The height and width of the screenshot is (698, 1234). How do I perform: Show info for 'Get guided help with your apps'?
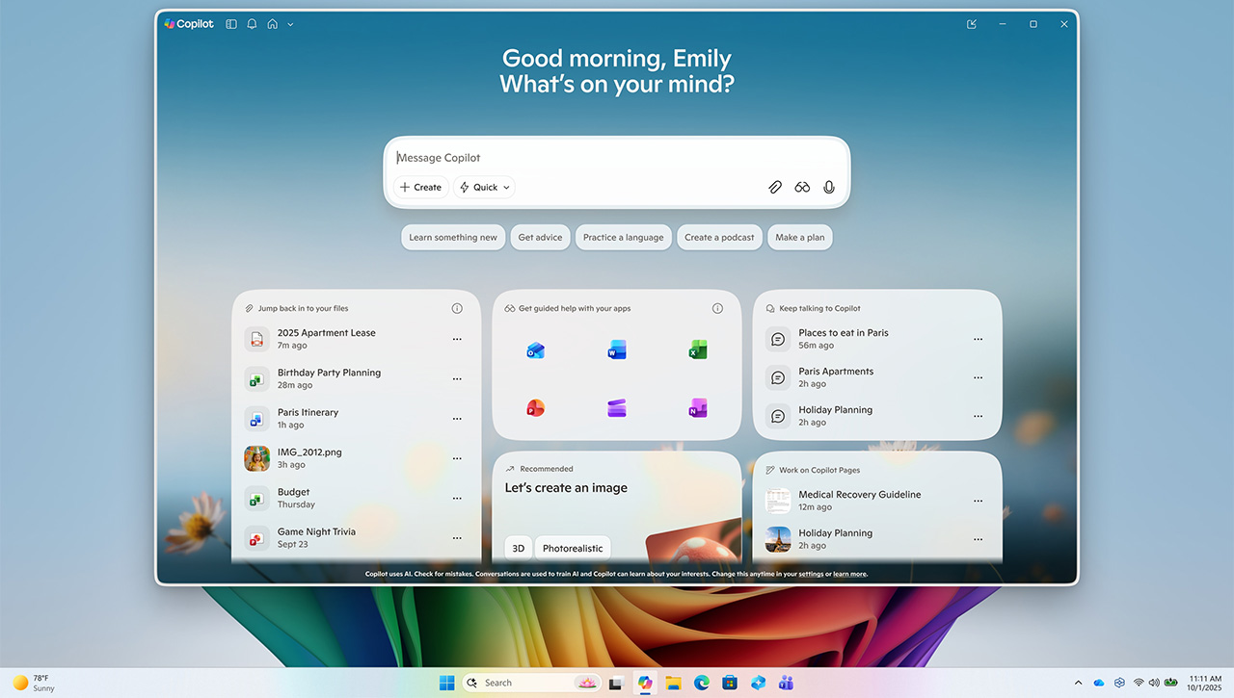pos(717,308)
